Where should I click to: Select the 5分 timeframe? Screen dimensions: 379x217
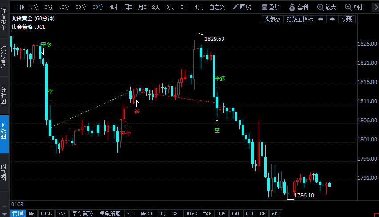pyautogui.click(x=48, y=7)
